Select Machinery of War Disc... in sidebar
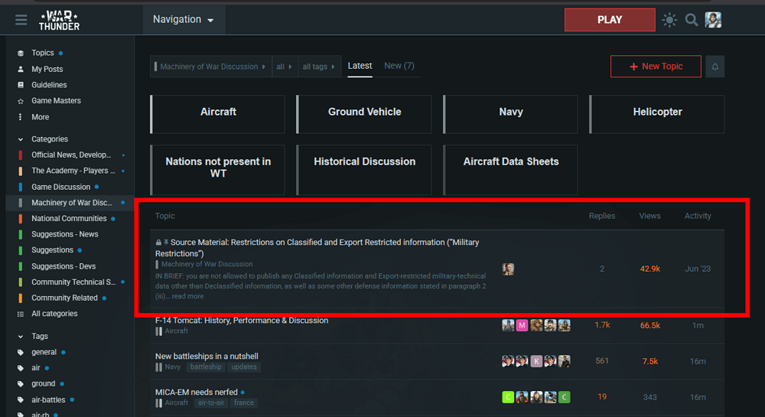The width and height of the screenshot is (765, 417). (72, 203)
